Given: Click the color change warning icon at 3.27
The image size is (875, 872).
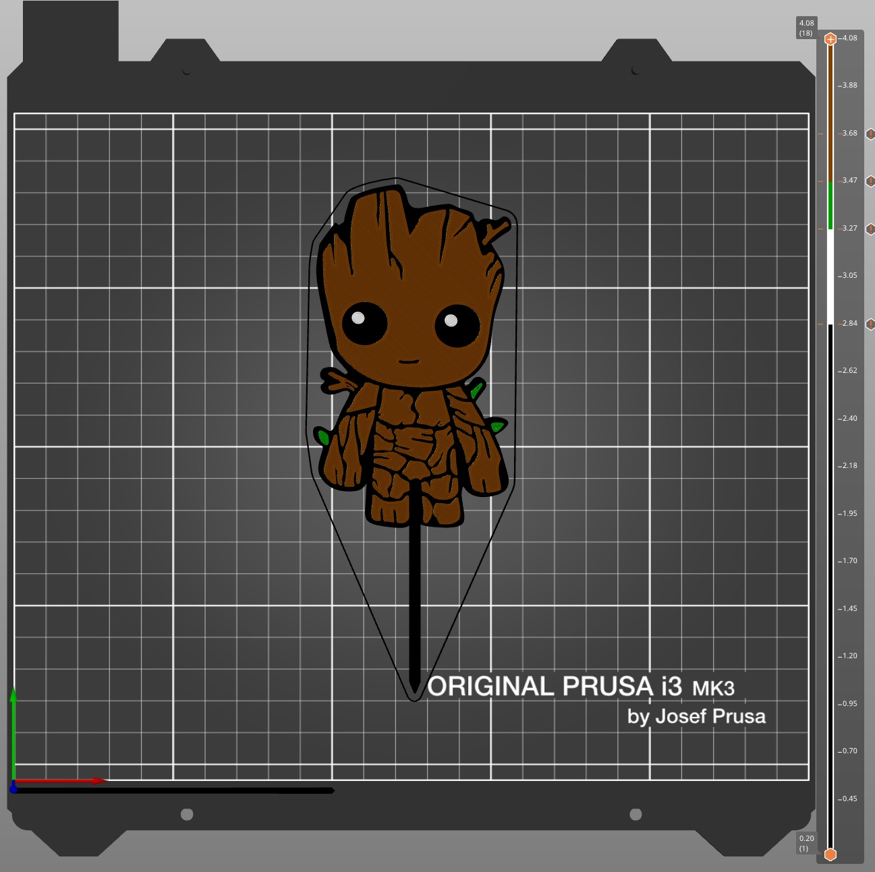Looking at the screenshot, I should (870, 229).
